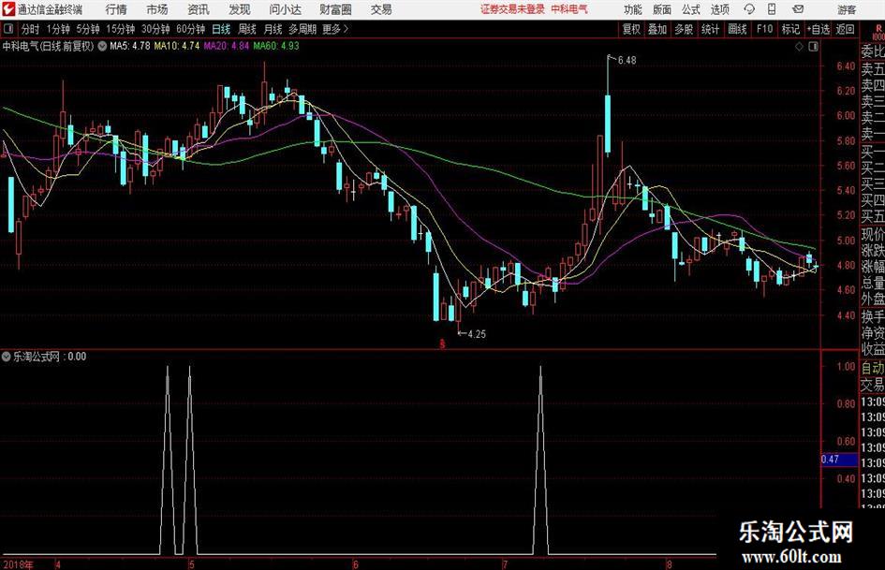The width and height of the screenshot is (885, 570).
Task: Click the 证券交易未登录 login link
Action: pyautogui.click(x=512, y=9)
